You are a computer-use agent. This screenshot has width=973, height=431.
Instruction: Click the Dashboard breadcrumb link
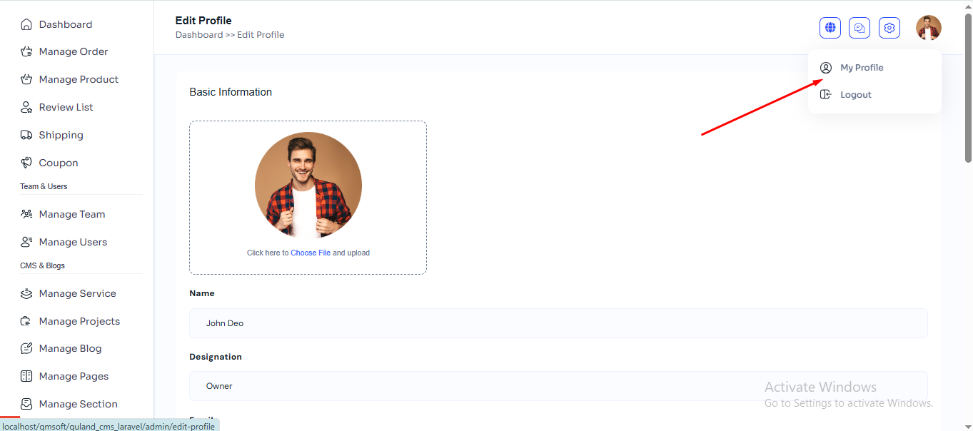coord(199,35)
